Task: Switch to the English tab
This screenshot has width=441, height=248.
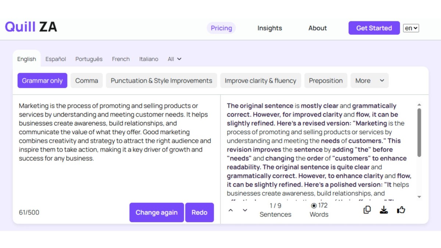Action: pyautogui.click(x=26, y=59)
